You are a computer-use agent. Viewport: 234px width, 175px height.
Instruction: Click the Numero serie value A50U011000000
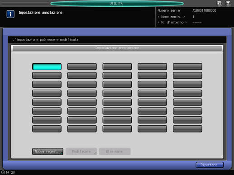[204, 10]
